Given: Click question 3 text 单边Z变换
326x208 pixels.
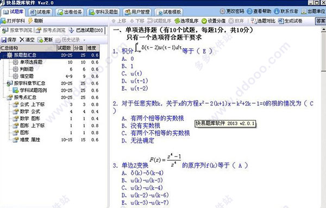Looking at the screenshot, I should click(x=135, y=166).
